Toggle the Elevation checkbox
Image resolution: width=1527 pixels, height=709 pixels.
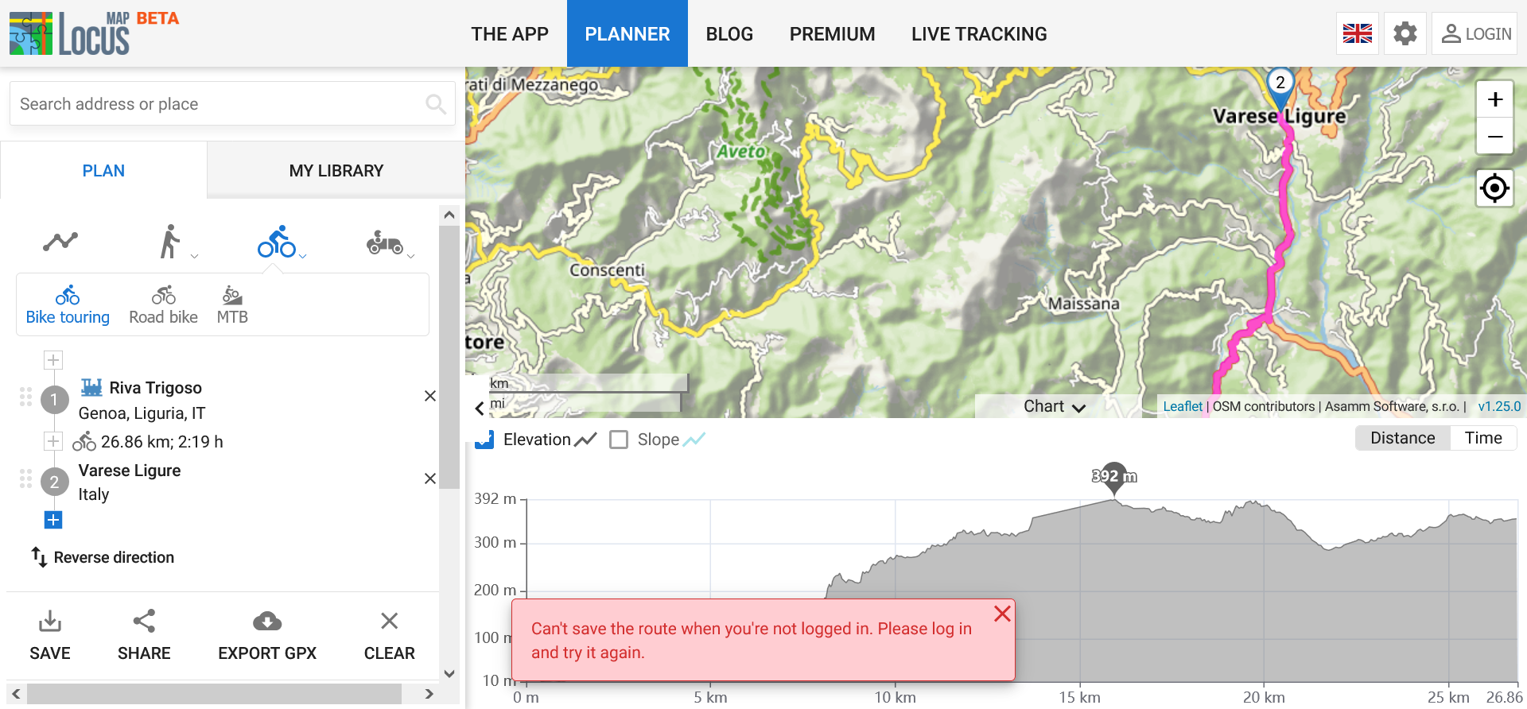tap(484, 440)
